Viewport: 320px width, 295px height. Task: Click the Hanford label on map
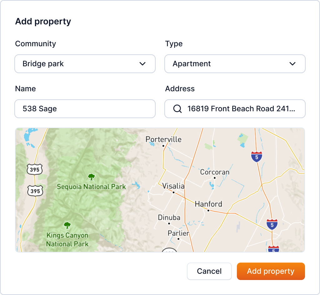208,204
